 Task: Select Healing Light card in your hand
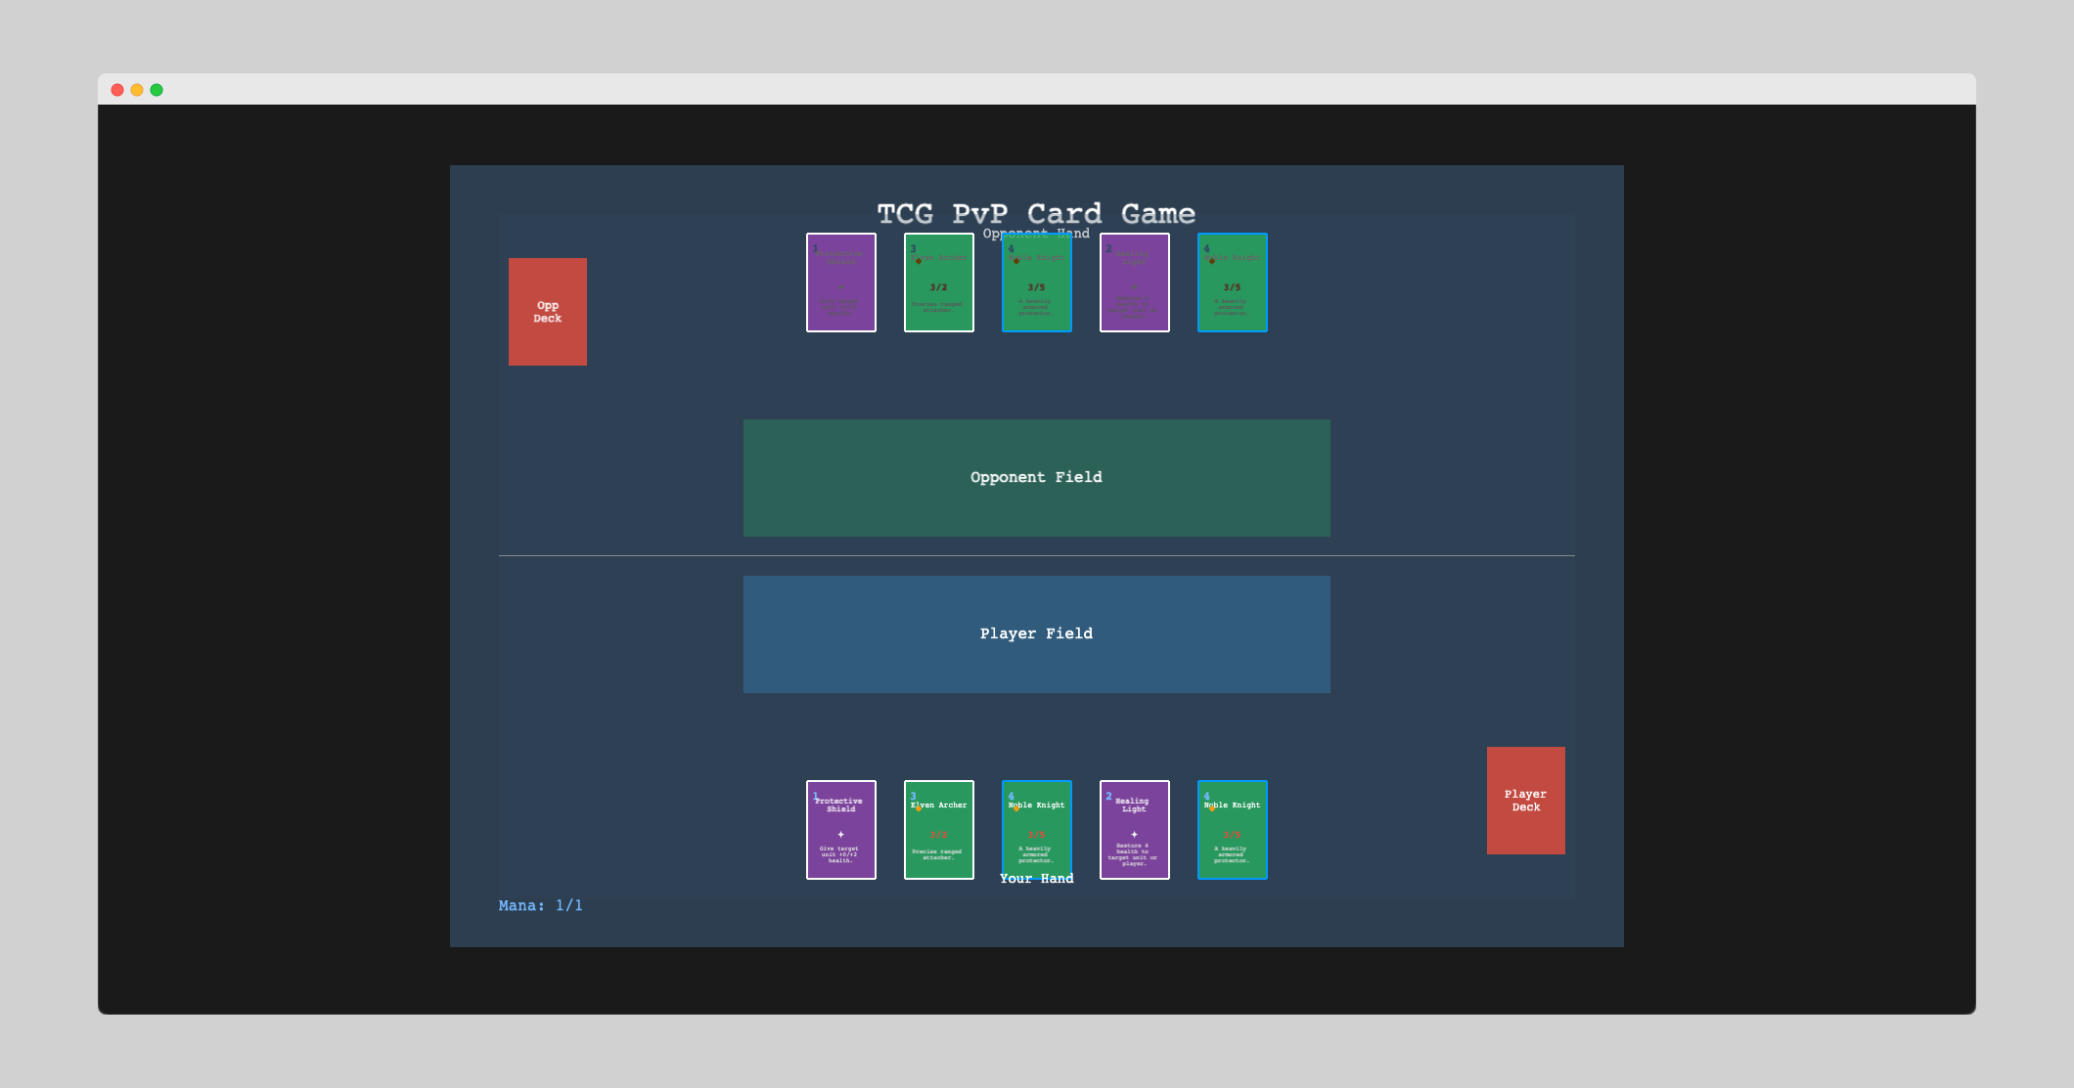point(1134,829)
